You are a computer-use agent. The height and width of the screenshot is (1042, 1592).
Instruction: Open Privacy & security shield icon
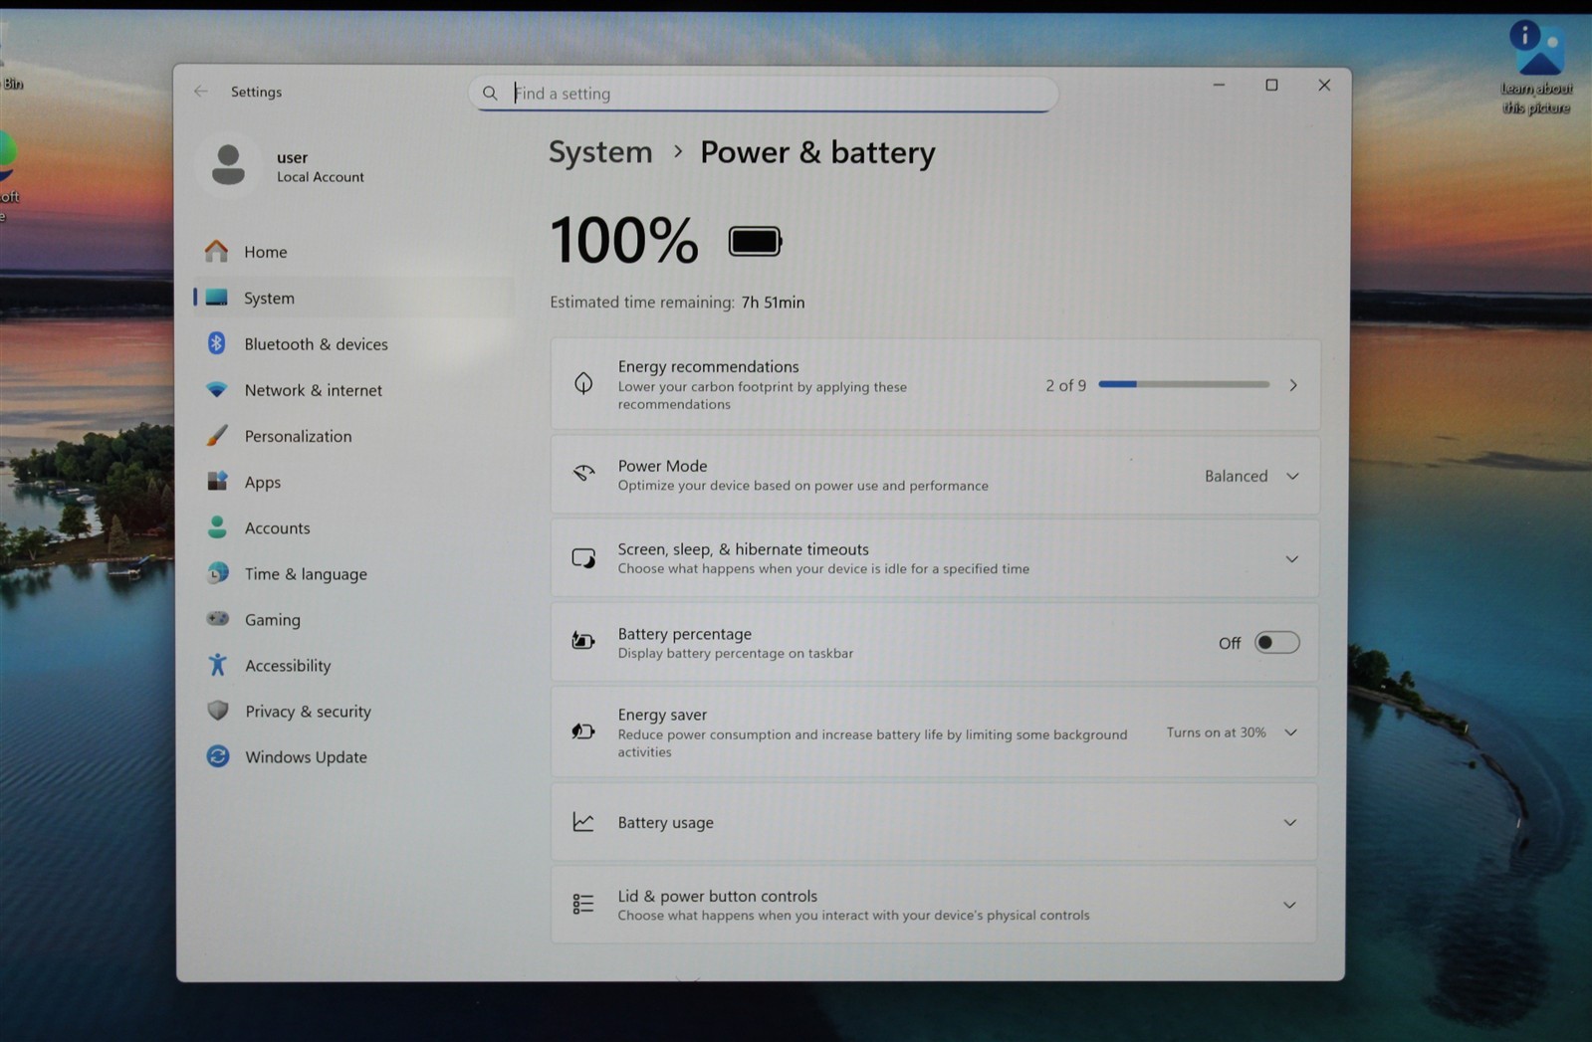click(217, 711)
